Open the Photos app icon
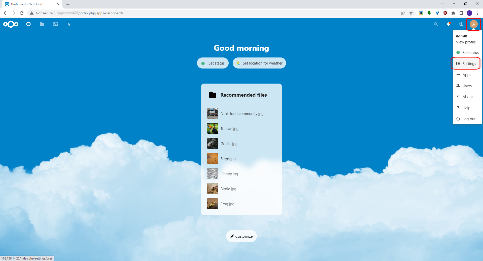The height and width of the screenshot is (261, 483). [x=55, y=24]
